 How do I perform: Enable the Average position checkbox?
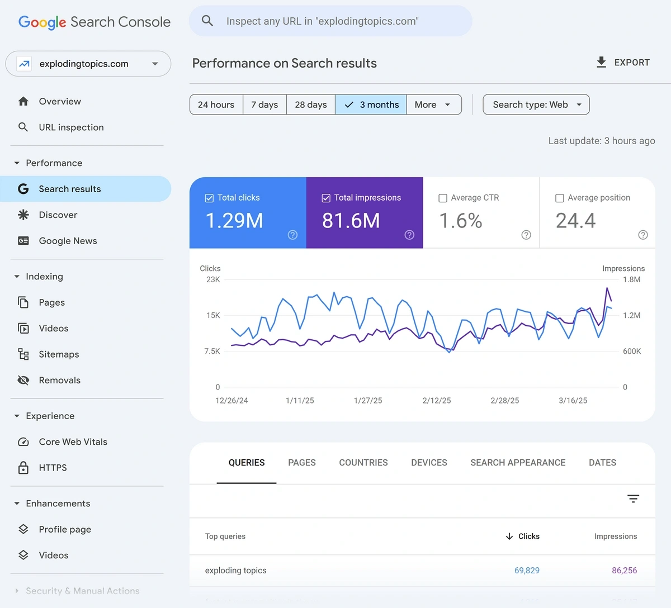[560, 198]
